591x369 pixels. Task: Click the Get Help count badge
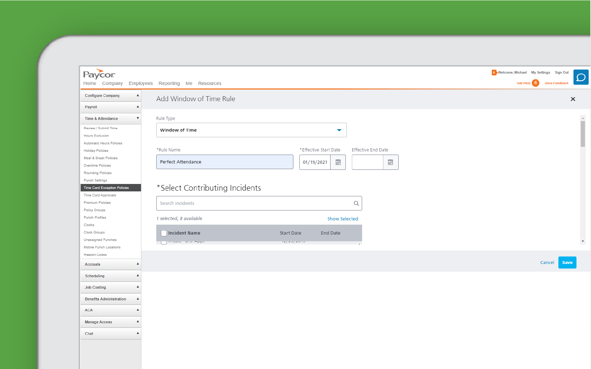(535, 83)
